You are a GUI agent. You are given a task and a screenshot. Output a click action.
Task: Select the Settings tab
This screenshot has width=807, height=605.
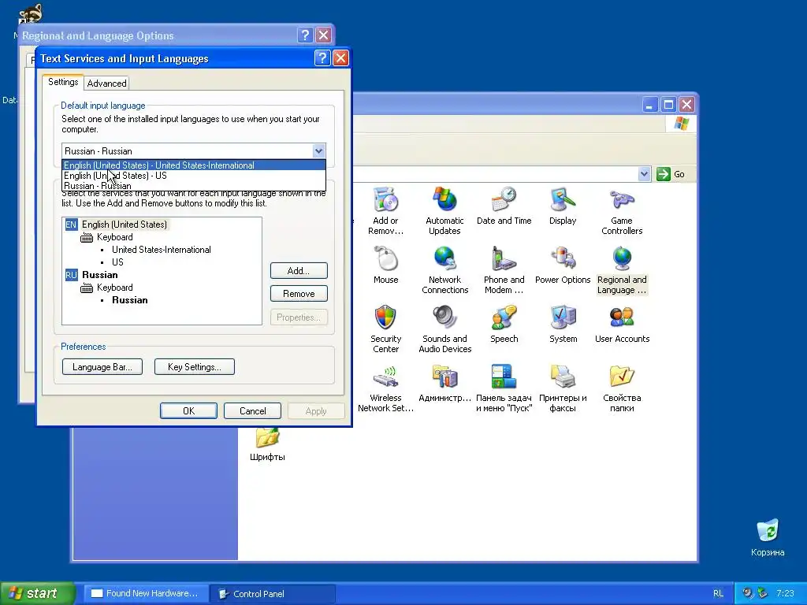click(x=63, y=82)
